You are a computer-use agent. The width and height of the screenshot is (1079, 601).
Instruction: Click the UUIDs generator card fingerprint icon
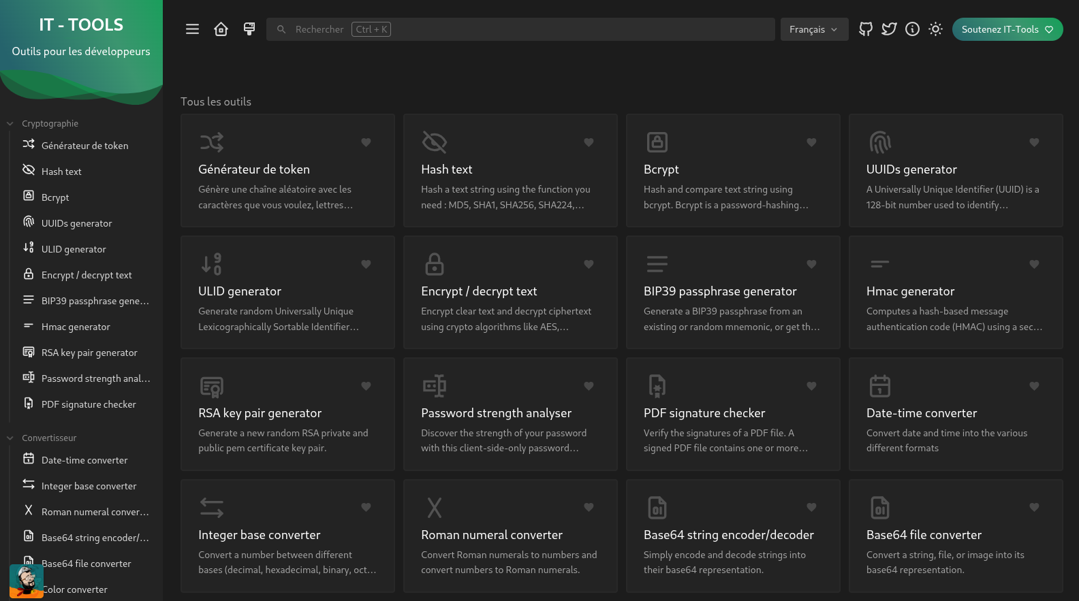pyautogui.click(x=880, y=142)
